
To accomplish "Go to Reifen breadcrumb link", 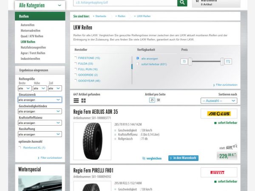I will (x=122, y=16).
